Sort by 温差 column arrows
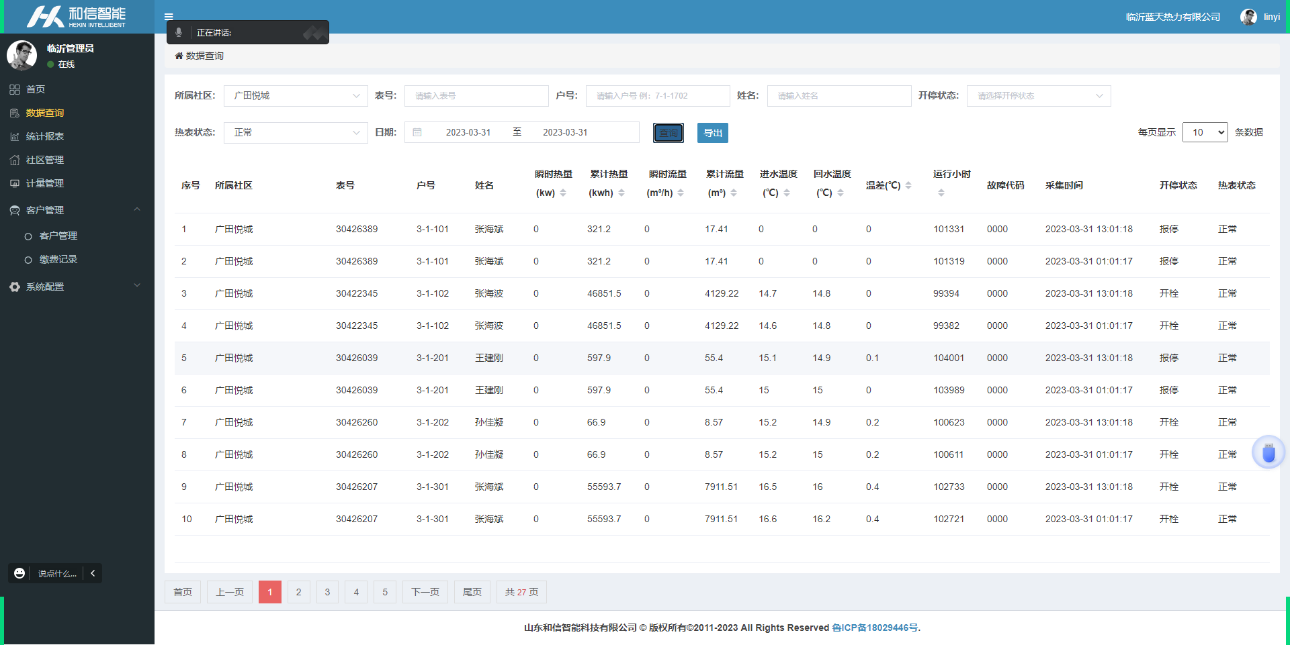Image resolution: width=1290 pixels, height=645 pixels. 908,185
